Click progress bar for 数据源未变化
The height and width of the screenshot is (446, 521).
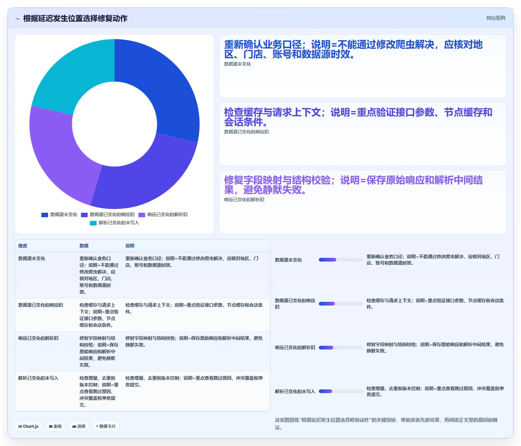pyautogui.click(x=341, y=260)
